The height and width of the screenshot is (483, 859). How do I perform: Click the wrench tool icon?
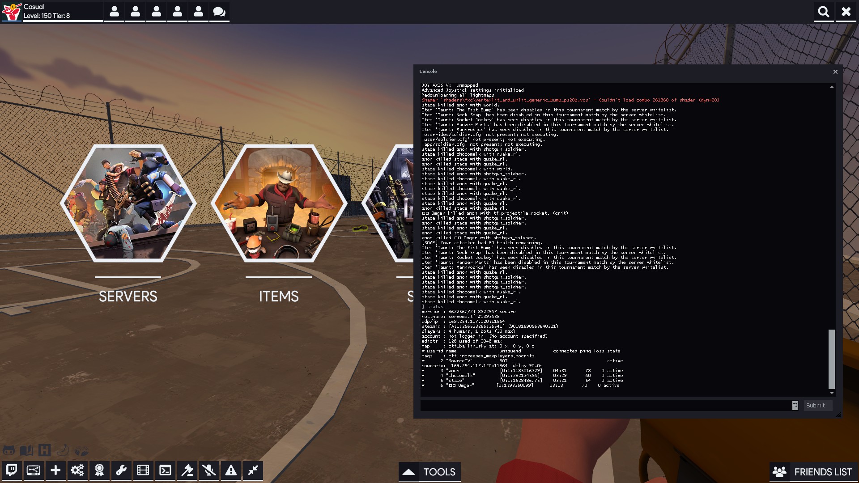point(121,470)
